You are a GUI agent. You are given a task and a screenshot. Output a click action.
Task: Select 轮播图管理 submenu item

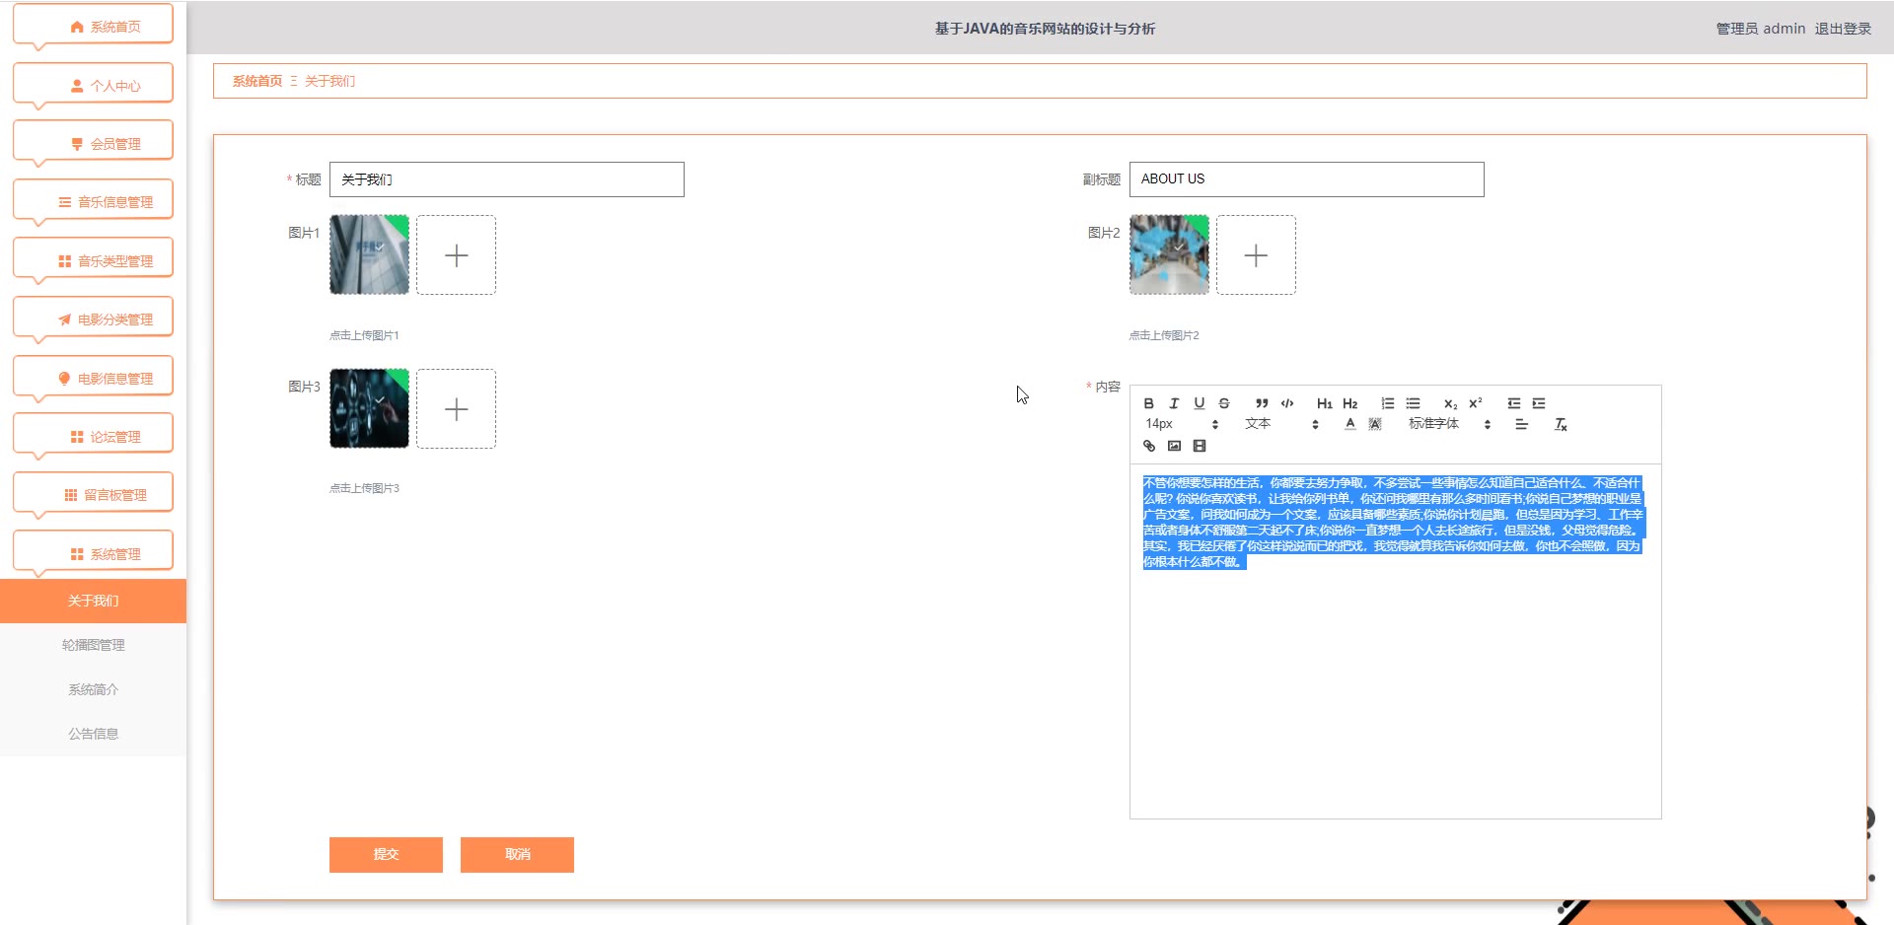pyautogui.click(x=93, y=645)
